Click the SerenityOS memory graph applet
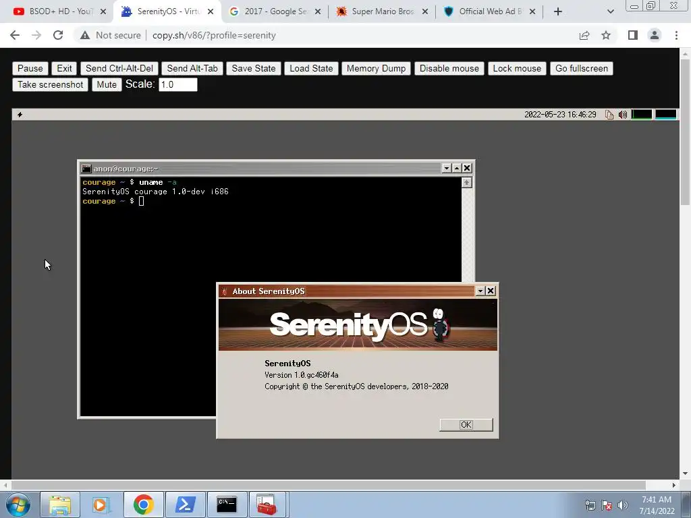The image size is (691, 518). click(x=666, y=115)
